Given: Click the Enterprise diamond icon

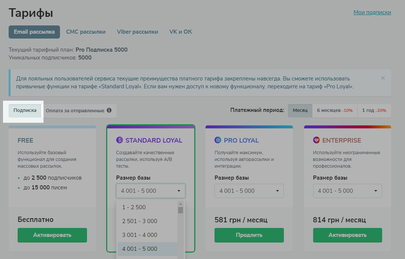Looking at the screenshot, I should coord(316,140).
